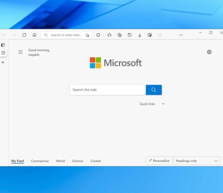Click the Personalise button
Image resolution: width=223 pixels, height=193 pixels.
(159, 161)
